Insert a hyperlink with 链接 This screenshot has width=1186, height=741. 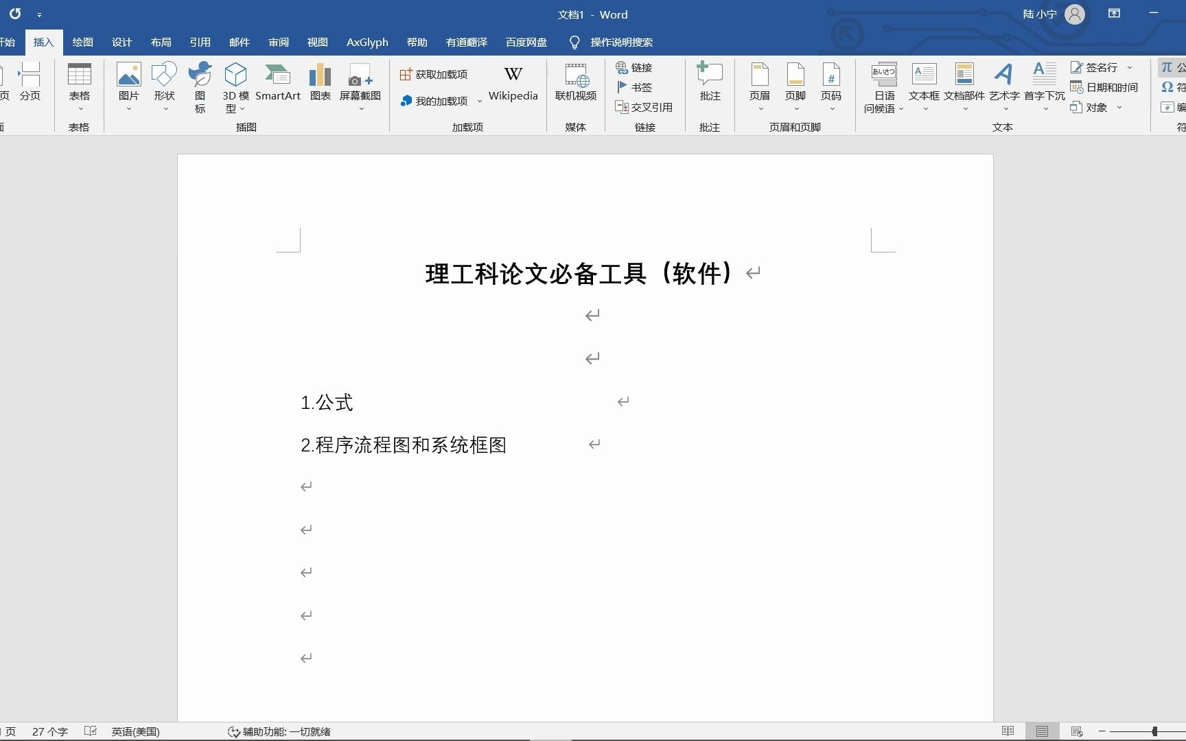pyautogui.click(x=634, y=67)
